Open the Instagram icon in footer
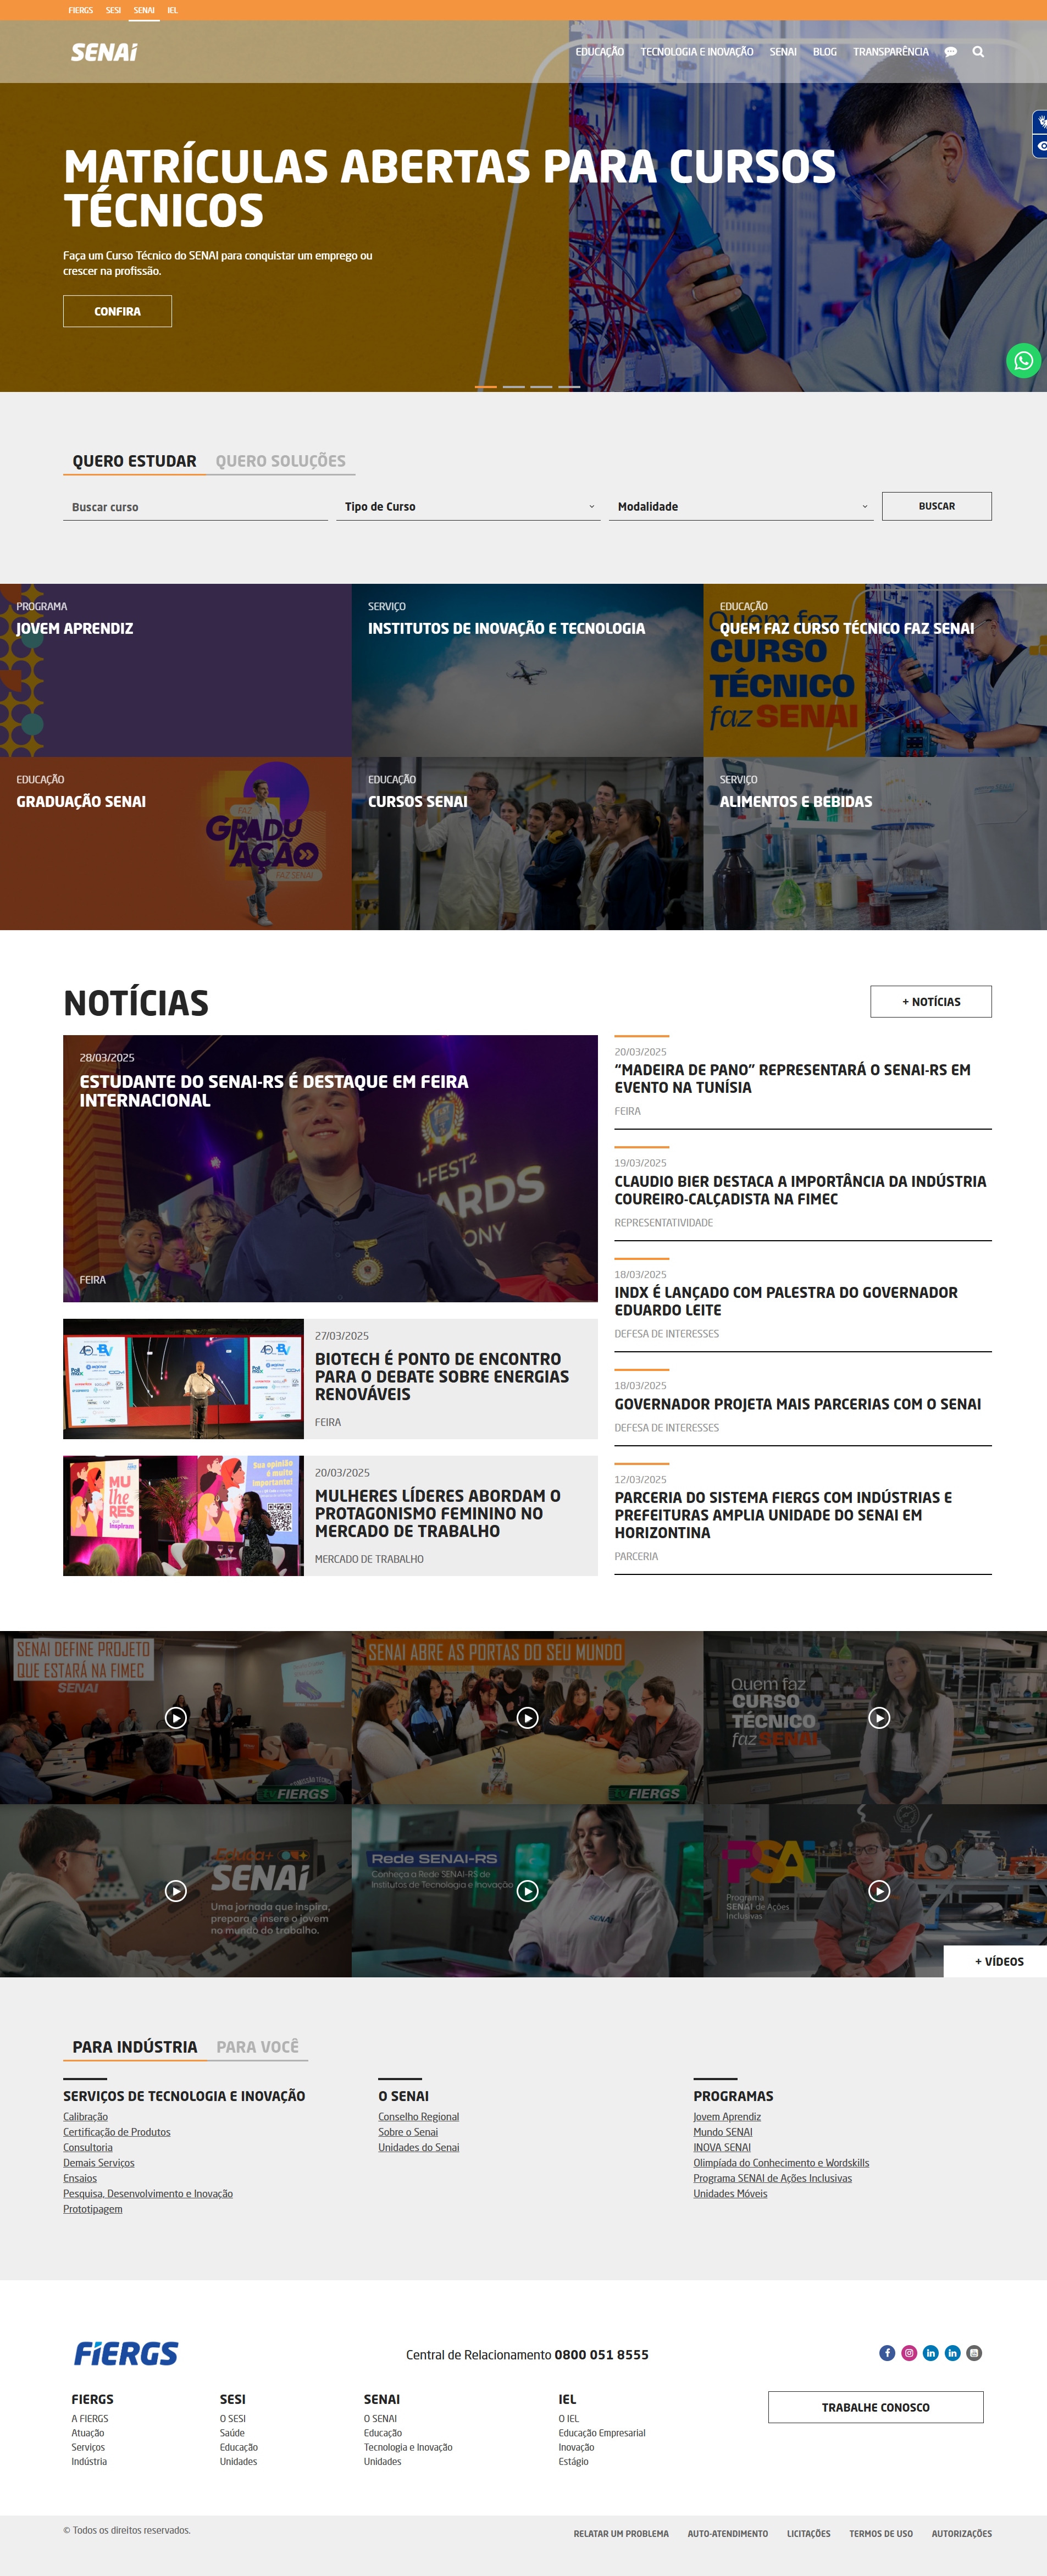Screen dimensions: 1047x2576 click(909, 2353)
